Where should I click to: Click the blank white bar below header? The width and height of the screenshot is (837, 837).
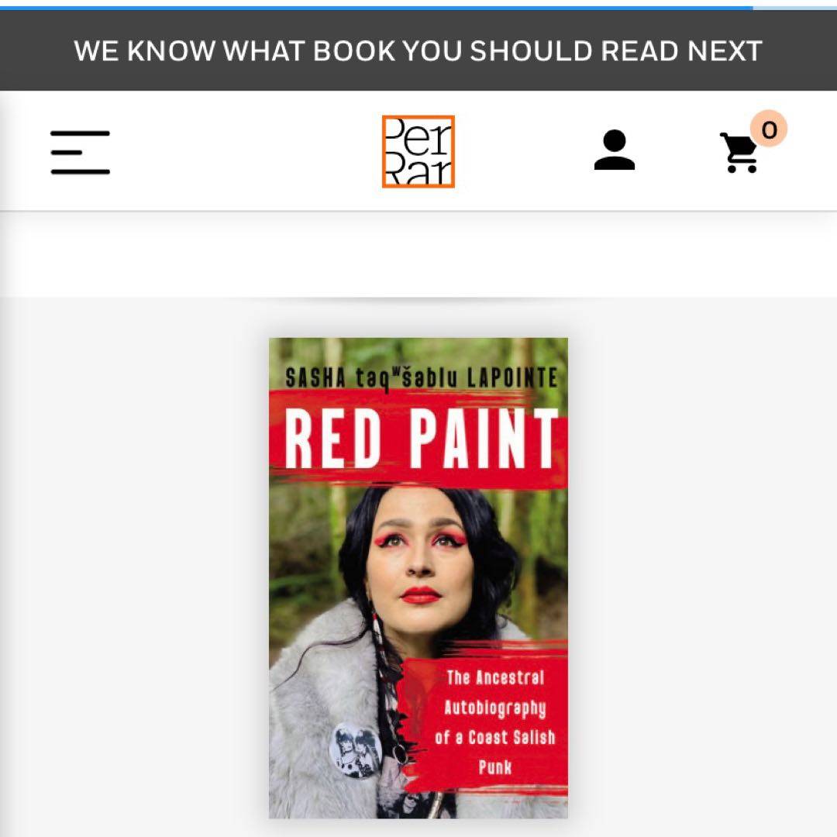click(x=418, y=255)
